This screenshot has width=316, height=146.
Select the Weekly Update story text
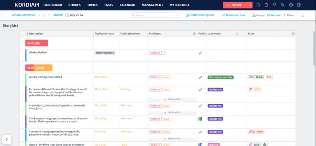coord(38,52)
